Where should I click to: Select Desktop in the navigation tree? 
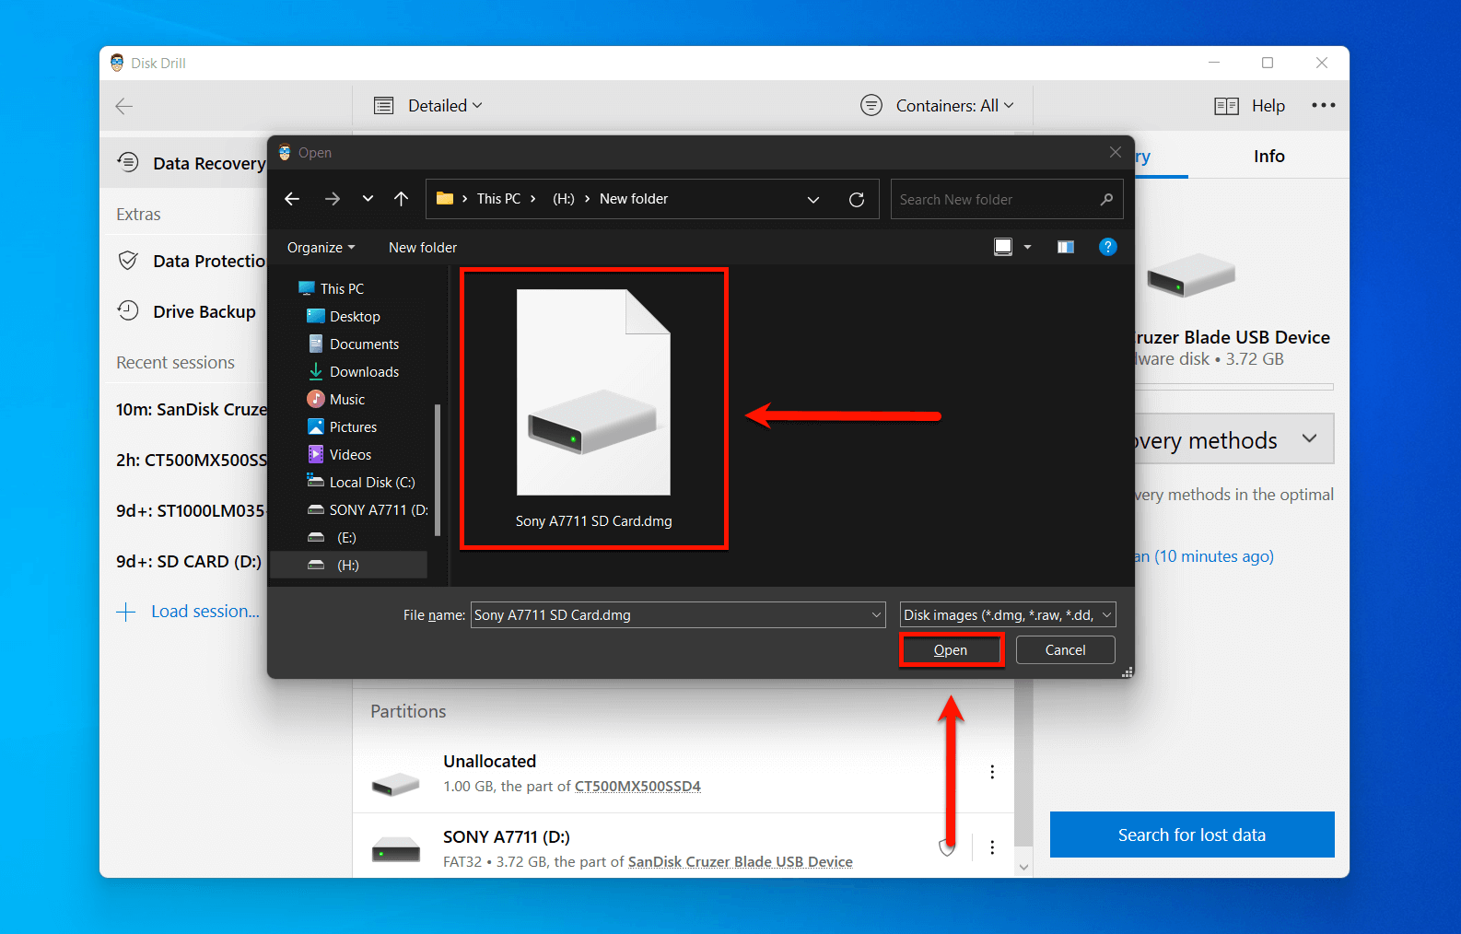coord(344,316)
